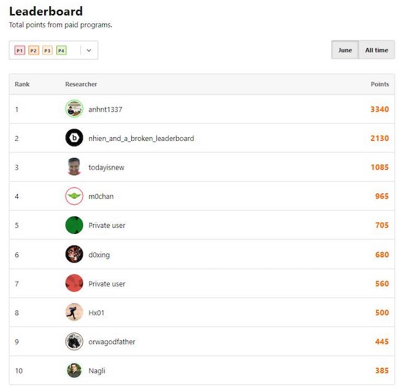The height and width of the screenshot is (390, 405).
Task: Click m0chan's Yoda avatar icon
Action: 74,197
